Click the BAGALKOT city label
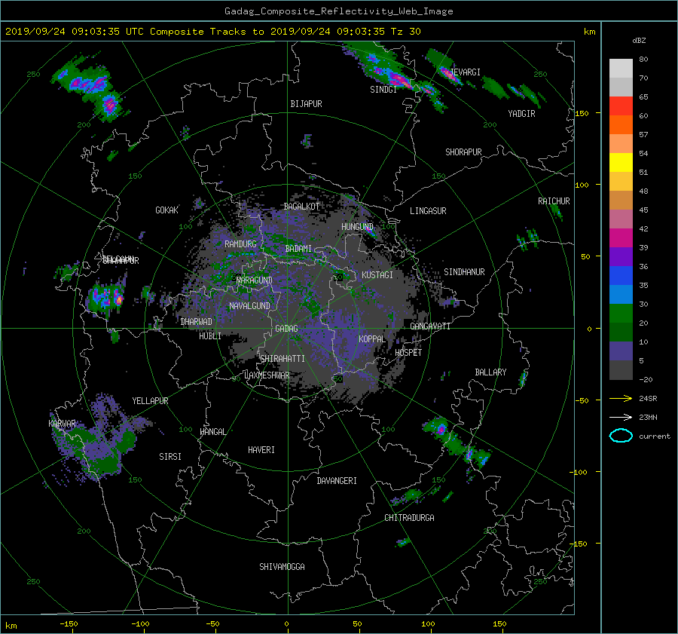The image size is (678, 634). 301,207
